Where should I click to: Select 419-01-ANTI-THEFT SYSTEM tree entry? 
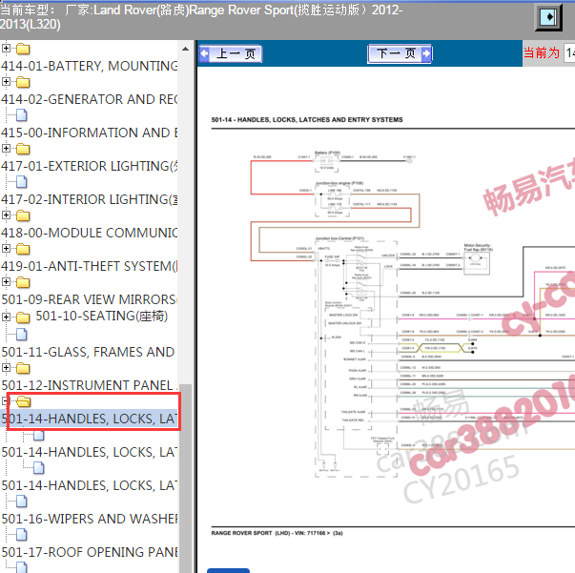pos(89,266)
